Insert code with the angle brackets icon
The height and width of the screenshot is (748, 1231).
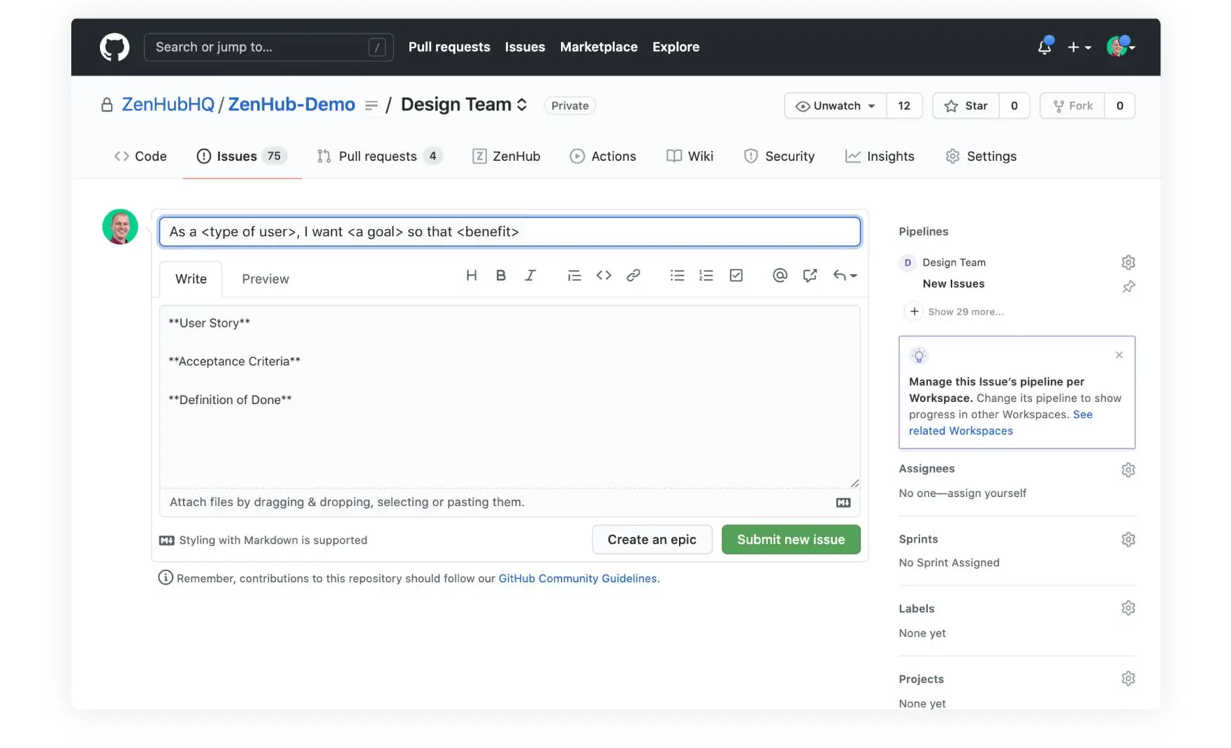pyautogui.click(x=604, y=275)
